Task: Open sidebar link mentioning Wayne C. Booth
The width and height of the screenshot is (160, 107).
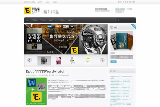Action: click(x=121, y=100)
